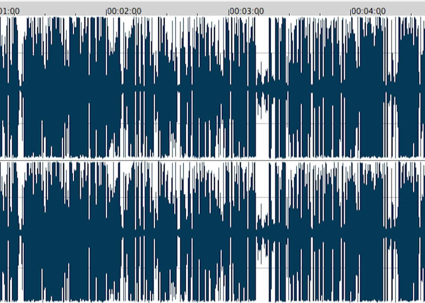Click ruler halfway between 01:00 and 00:02:00

46,11
